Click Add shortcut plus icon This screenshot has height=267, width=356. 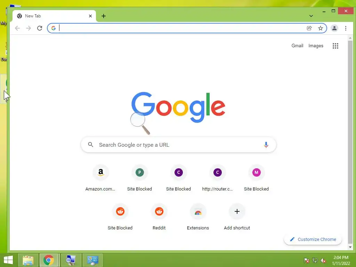click(237, 211)
